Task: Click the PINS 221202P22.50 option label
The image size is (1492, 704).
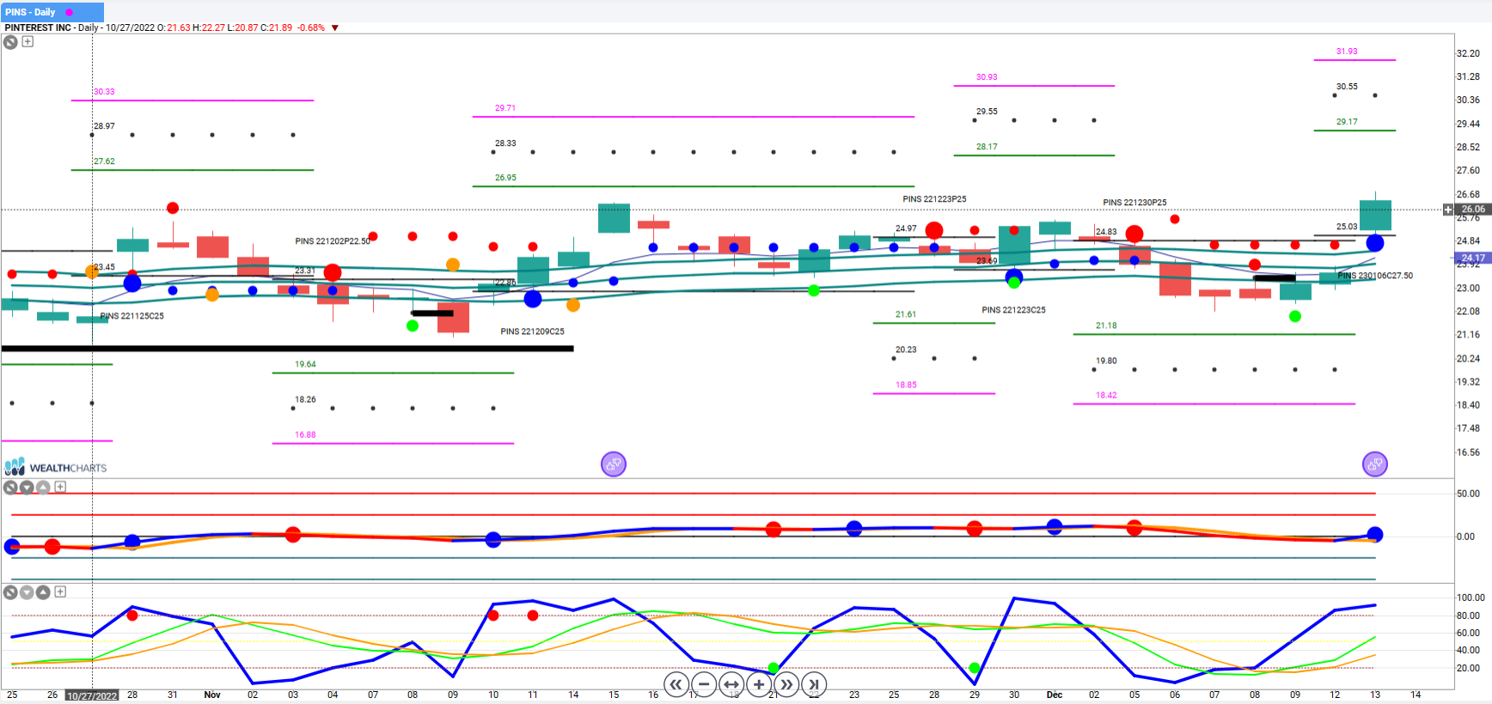Action: point(333,241)
